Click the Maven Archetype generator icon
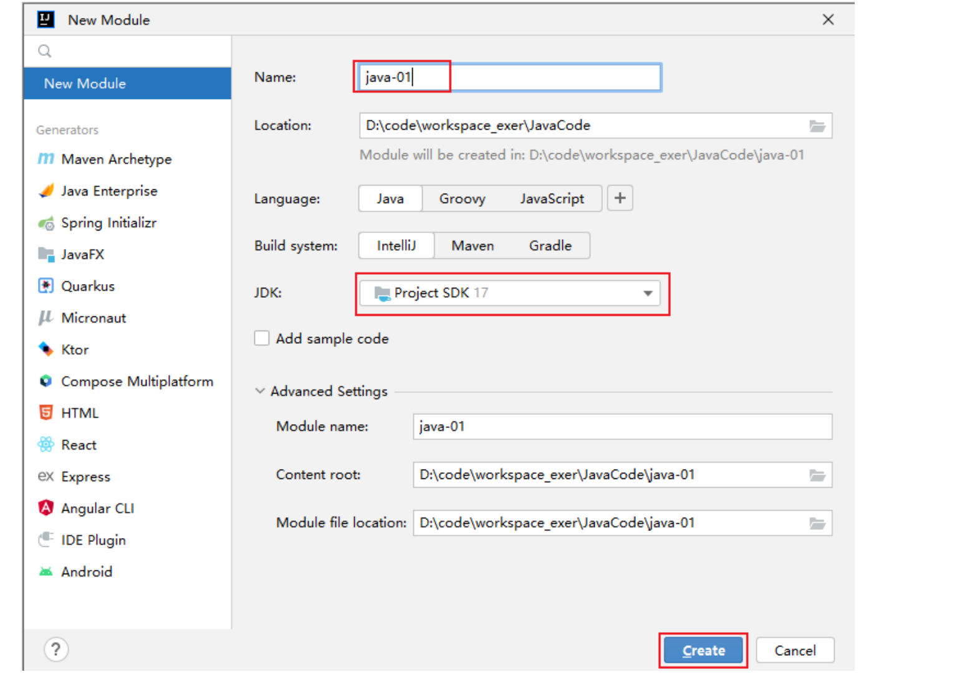This screenshot has height=677, width=965. [x=46, y=159]
